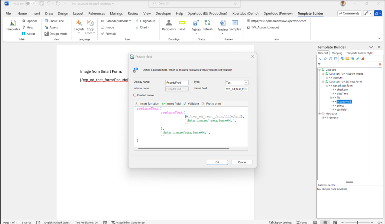Collapse the ribbon using the chevron
The image size is (385, 224).
(379, 38)
